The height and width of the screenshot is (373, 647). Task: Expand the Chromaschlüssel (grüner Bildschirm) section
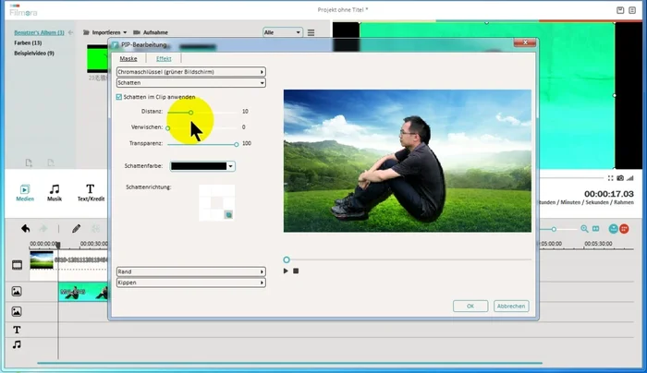coord(190,71)
